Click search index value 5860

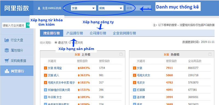point(169,75)
